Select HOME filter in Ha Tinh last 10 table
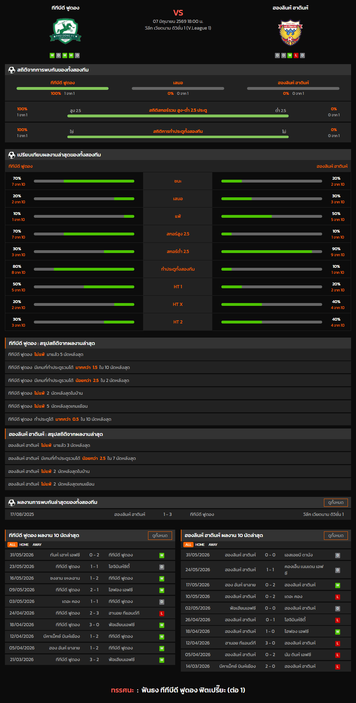The height and width of the screenshot is (703, 356). point(200,545)
